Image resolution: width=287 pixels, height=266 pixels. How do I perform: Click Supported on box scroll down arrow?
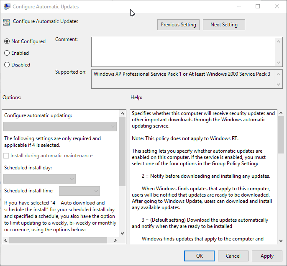[278, 84]
